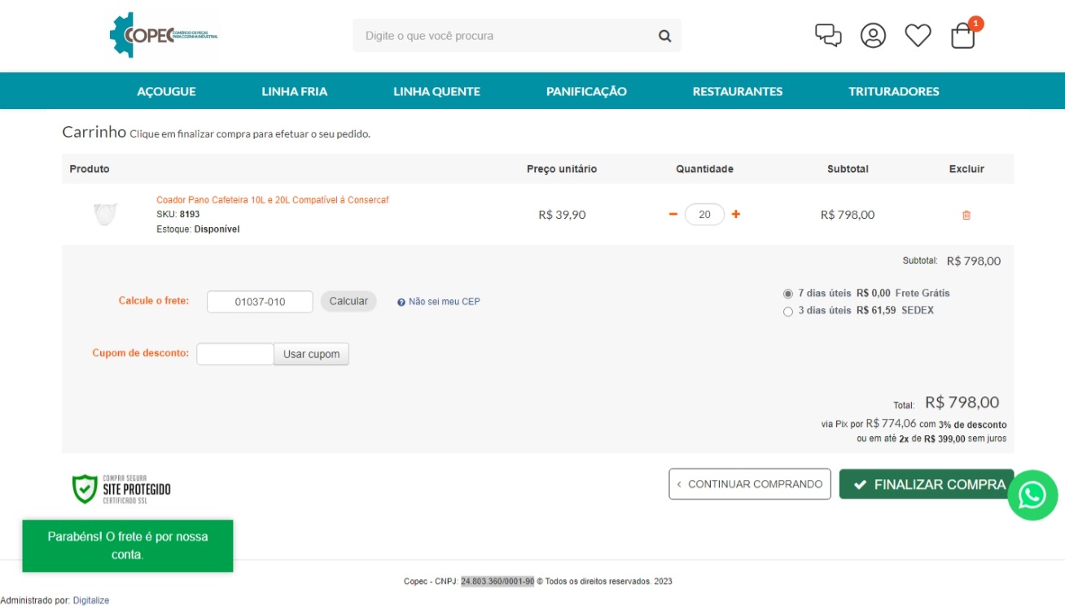Open the TRITURADORES menu category

point(893,91)
